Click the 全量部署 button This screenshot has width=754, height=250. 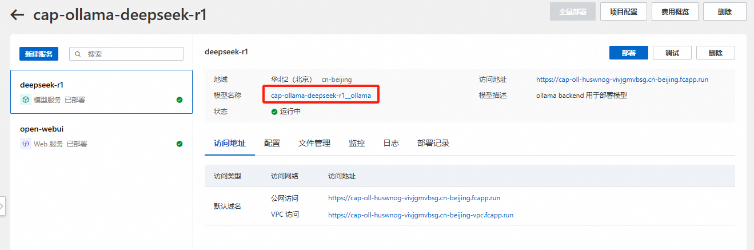click(x=573, y=11)
